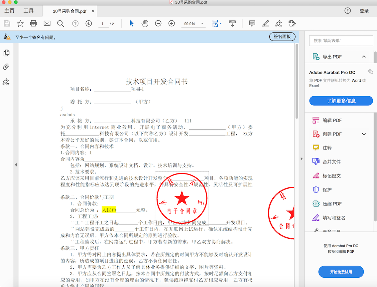Click the scrolling mode toolbar icon
Viewport: 377px width, 287px height.
[x=232, y=23]
